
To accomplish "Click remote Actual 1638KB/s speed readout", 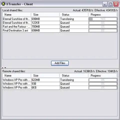I will [84, 71].
